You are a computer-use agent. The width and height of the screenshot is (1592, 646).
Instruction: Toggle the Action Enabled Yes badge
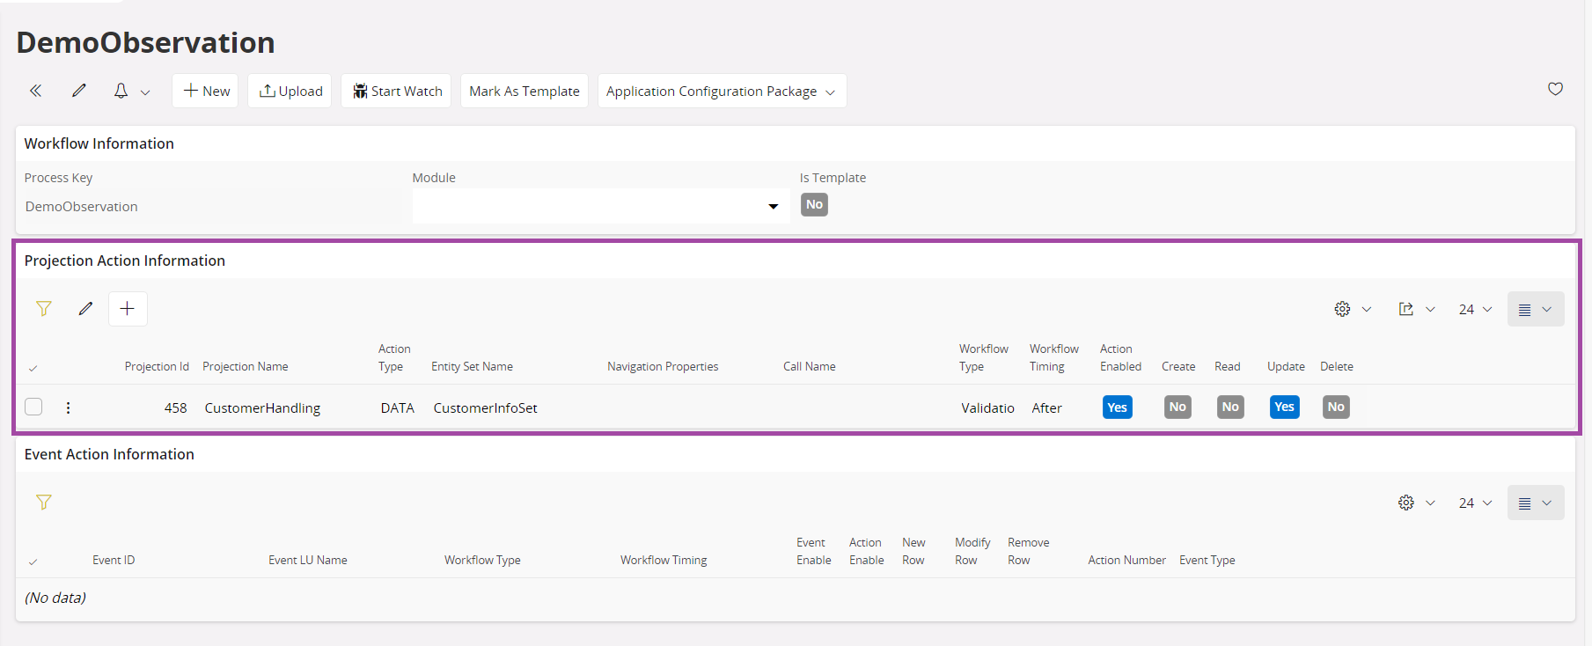point(1117,407)
